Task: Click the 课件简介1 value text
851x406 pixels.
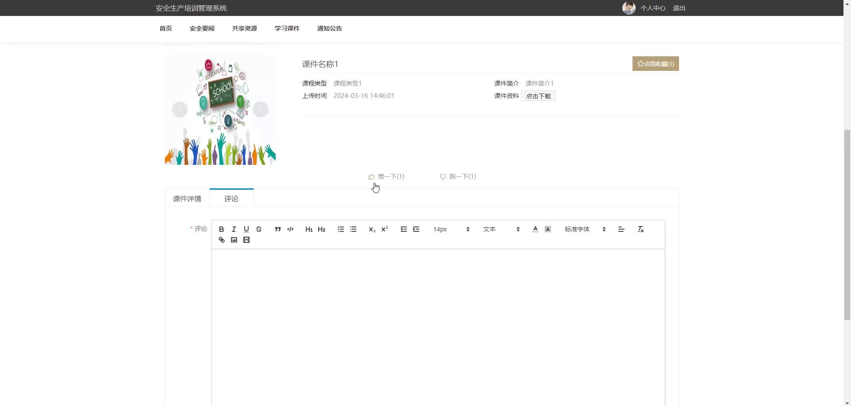Action: (539, 83)
